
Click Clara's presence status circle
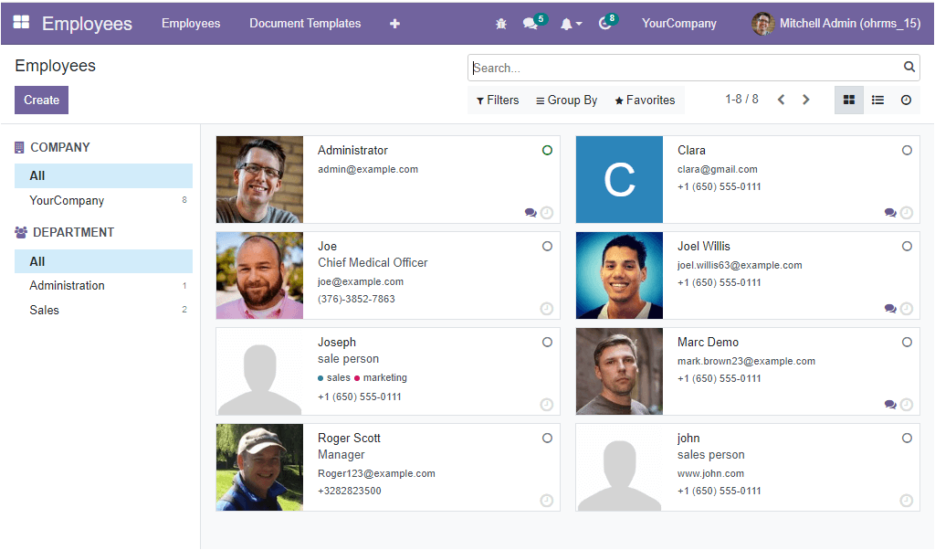pyautogui.click(x=907, y=150)
